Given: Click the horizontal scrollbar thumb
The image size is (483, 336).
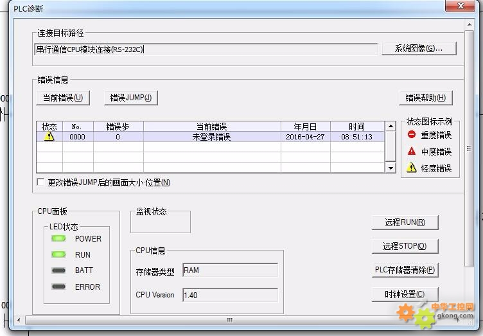Looking at the screenshot, I should (230, 320).
